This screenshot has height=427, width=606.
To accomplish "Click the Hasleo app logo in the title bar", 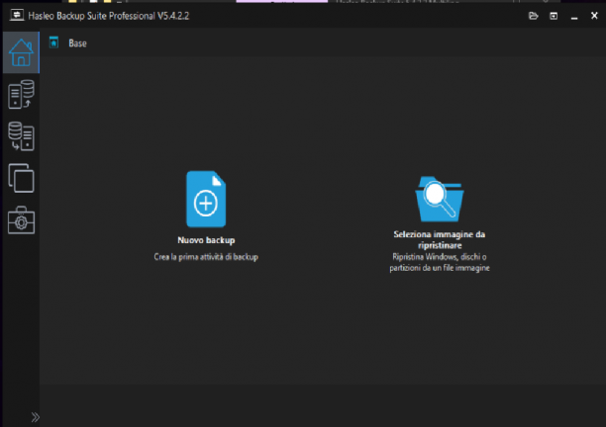I will point(17,16).
